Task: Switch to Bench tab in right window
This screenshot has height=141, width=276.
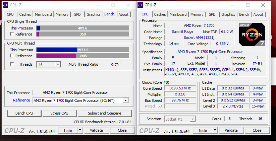Action: 244,14
